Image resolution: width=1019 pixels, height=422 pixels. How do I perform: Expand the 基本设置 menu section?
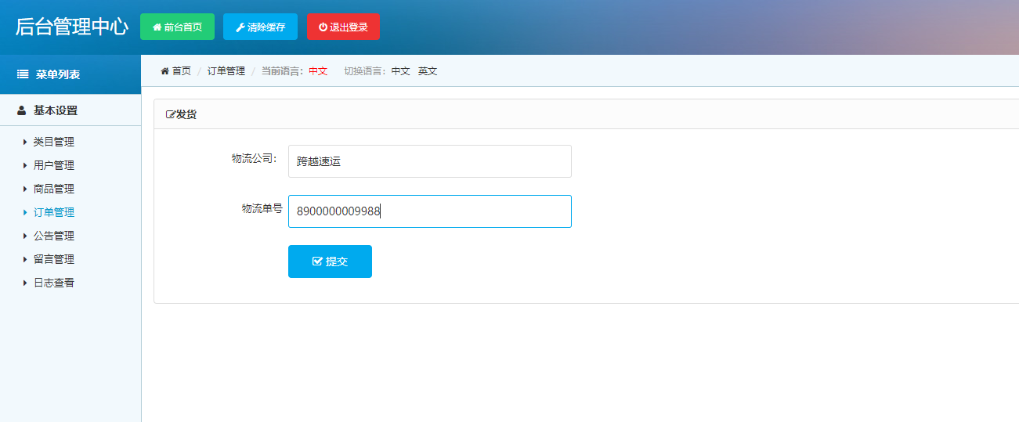70,110
